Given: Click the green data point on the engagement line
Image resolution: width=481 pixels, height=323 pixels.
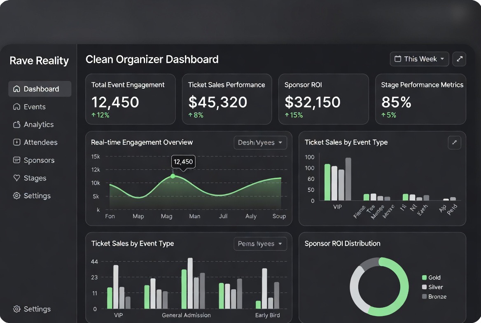Looking at the screenshot, I should (173, 176).
